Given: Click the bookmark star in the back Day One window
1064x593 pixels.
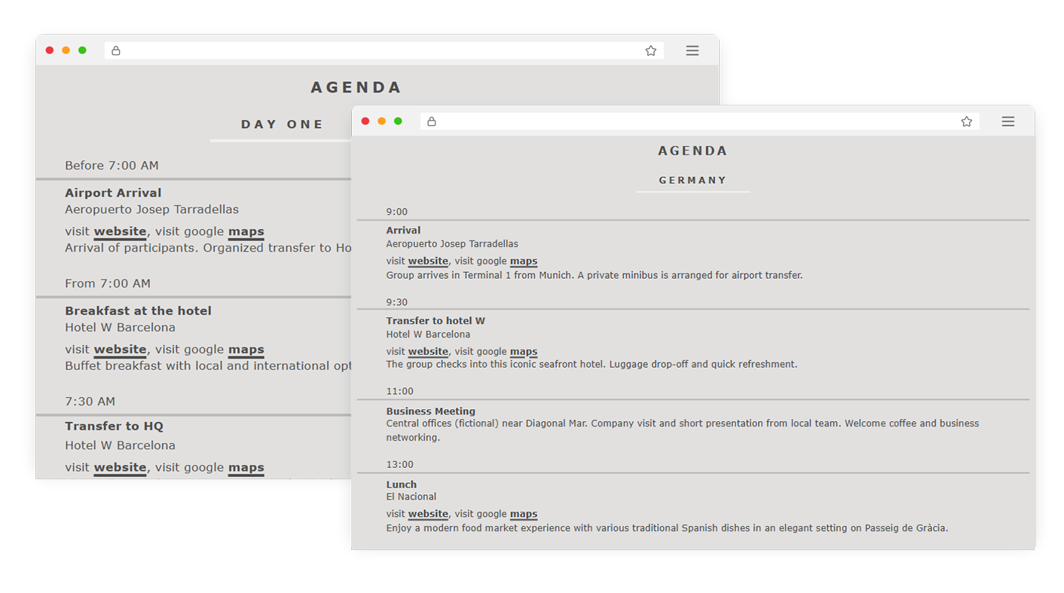Looking at the screenshot, I should coord(651,50).
